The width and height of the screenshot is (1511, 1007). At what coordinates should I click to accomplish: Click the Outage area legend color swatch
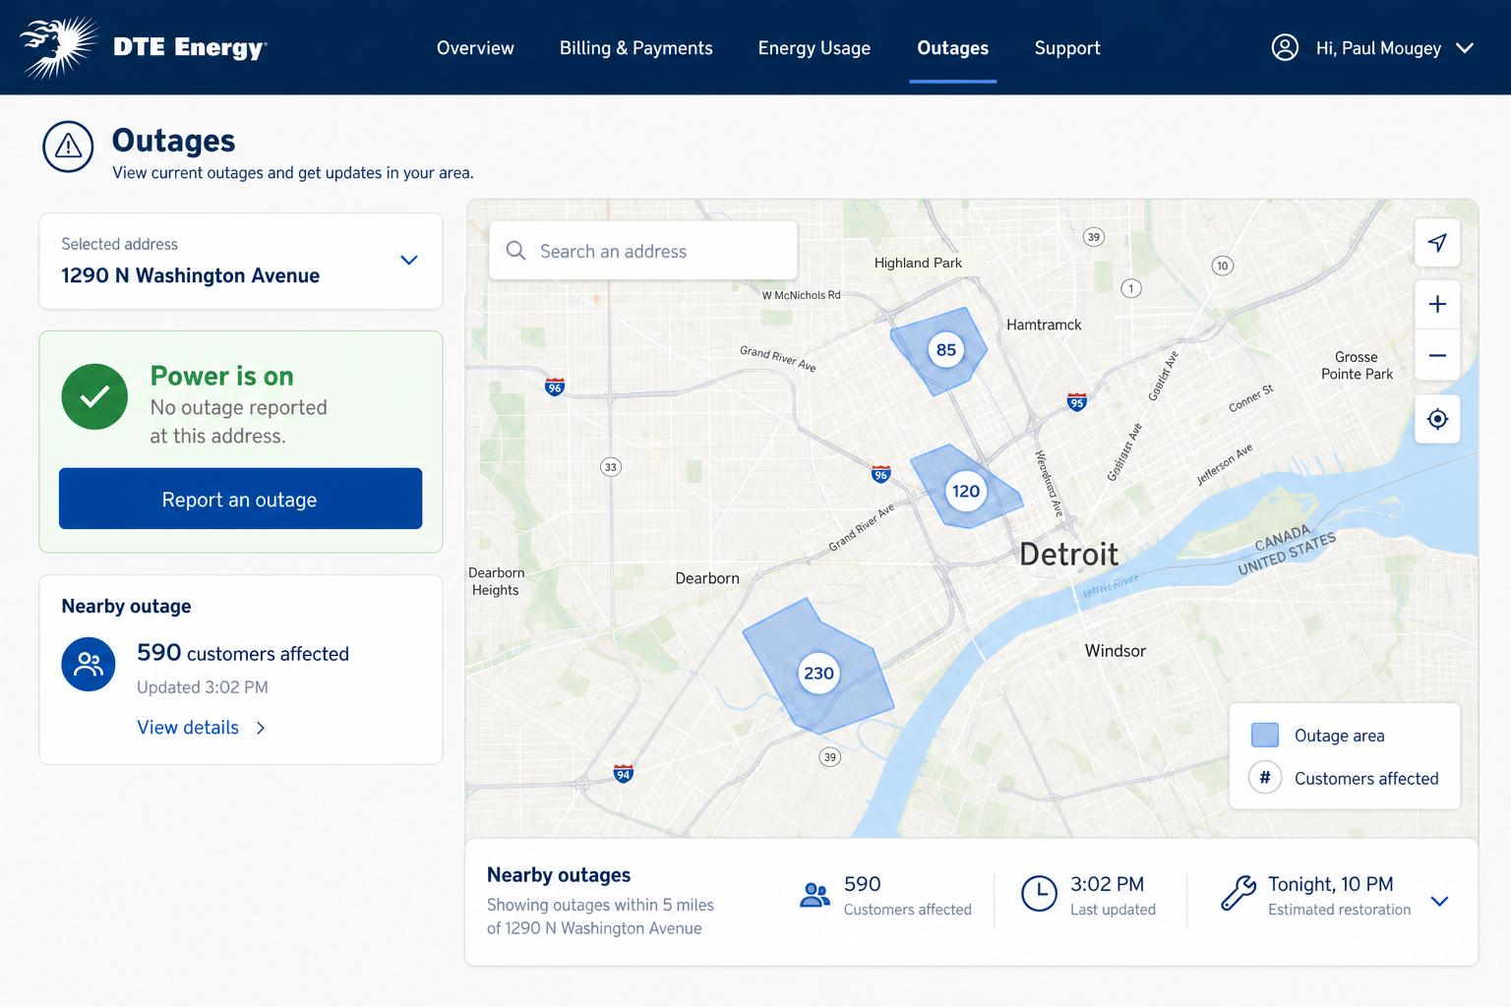click(x=1265, y=735)
